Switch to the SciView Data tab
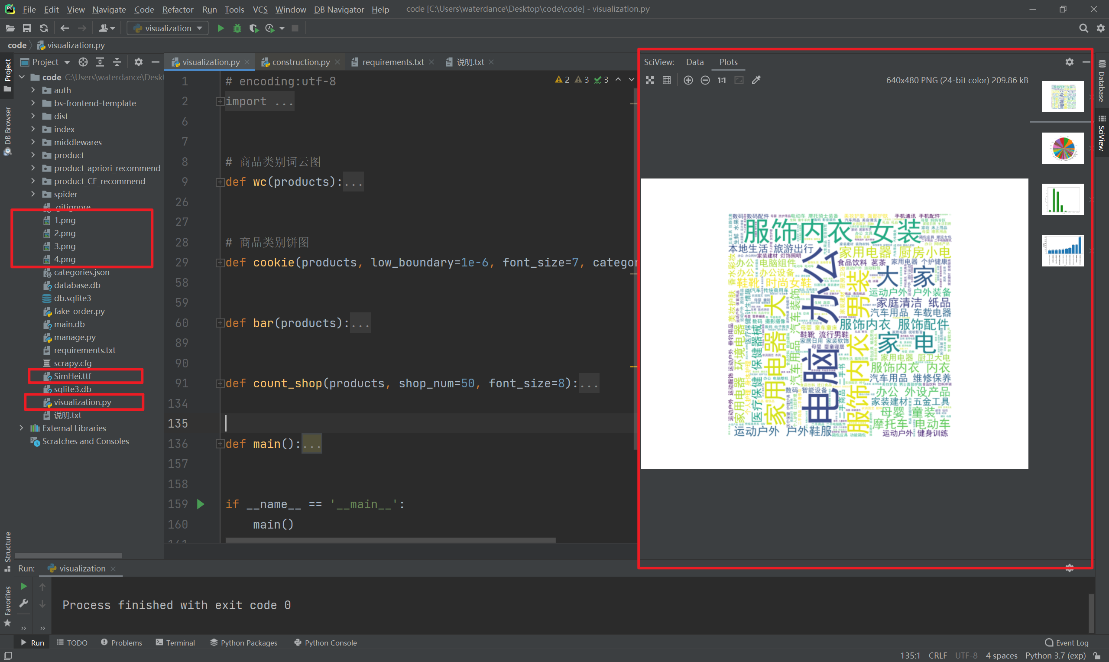 695,62
